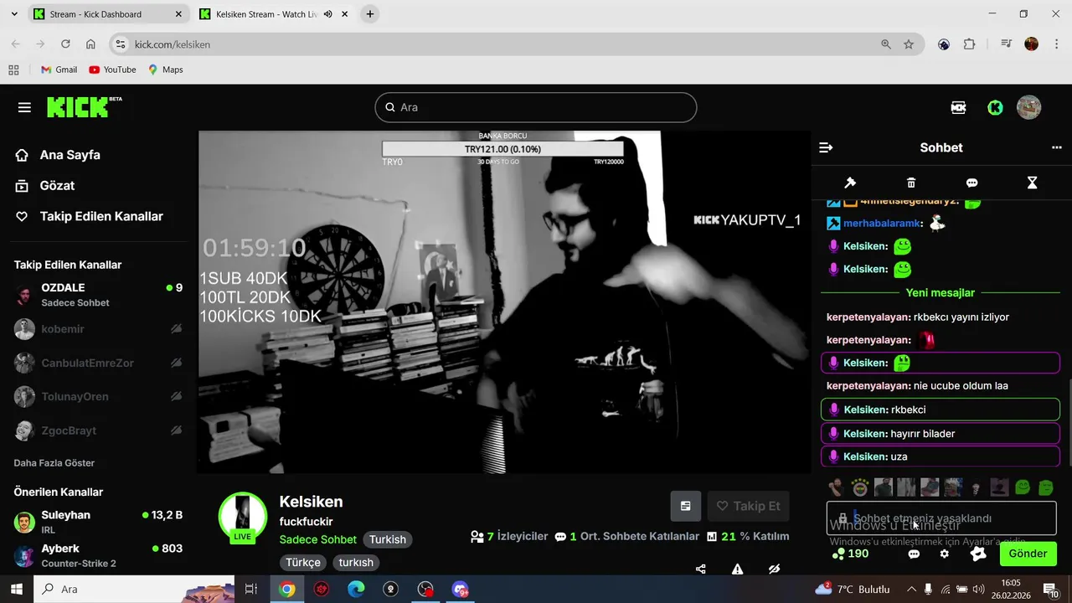Expand Daha Fazla Göster in followed channels

point(54,462)
